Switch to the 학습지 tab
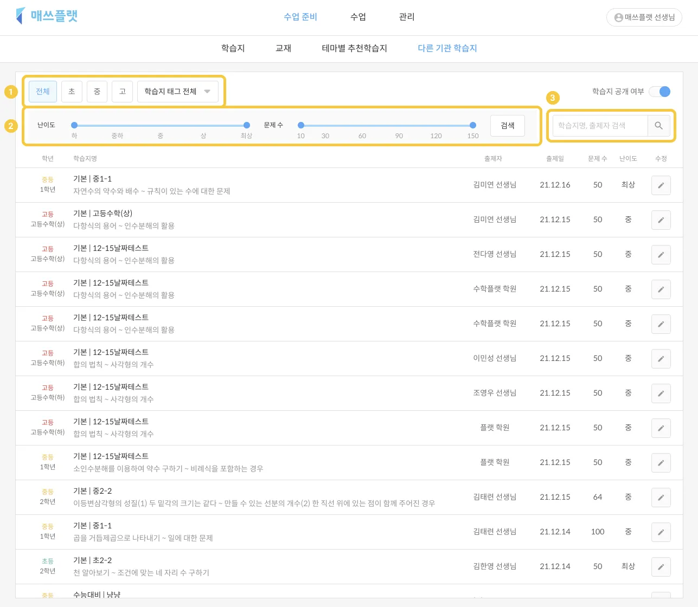This screenshot has width=698, height=607. tap(233, 48)
